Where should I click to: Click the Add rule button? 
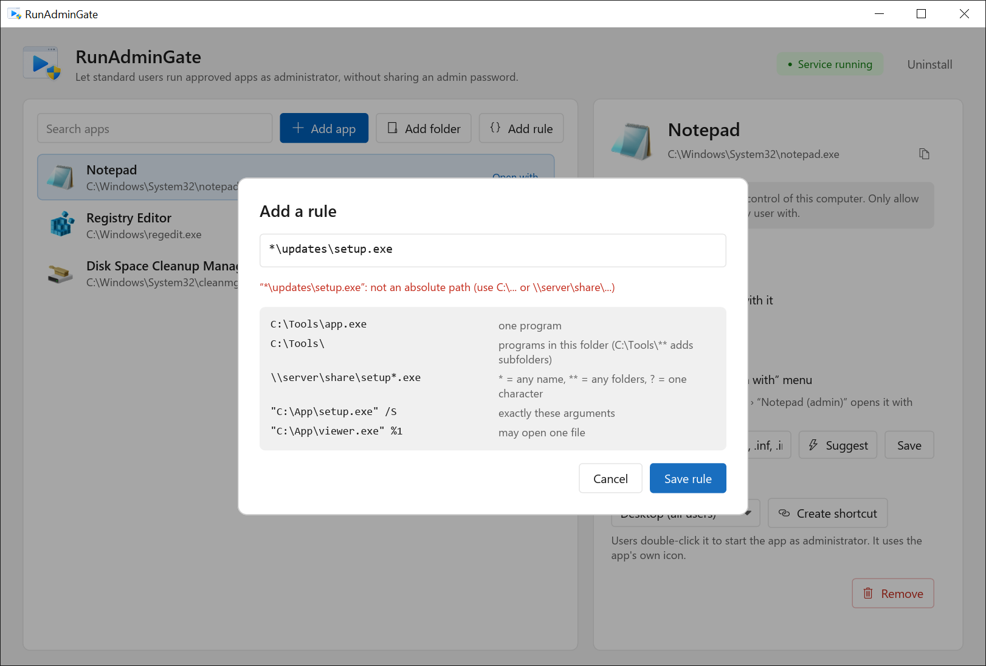point(521,128)
